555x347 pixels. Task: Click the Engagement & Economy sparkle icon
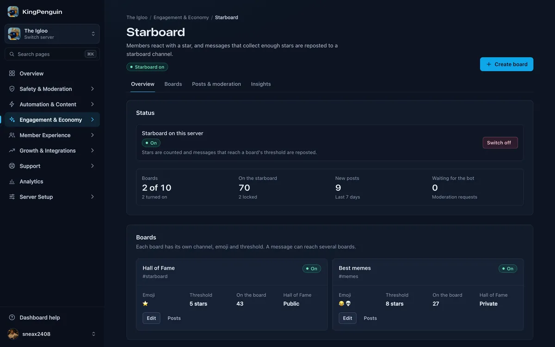point(12,120)
